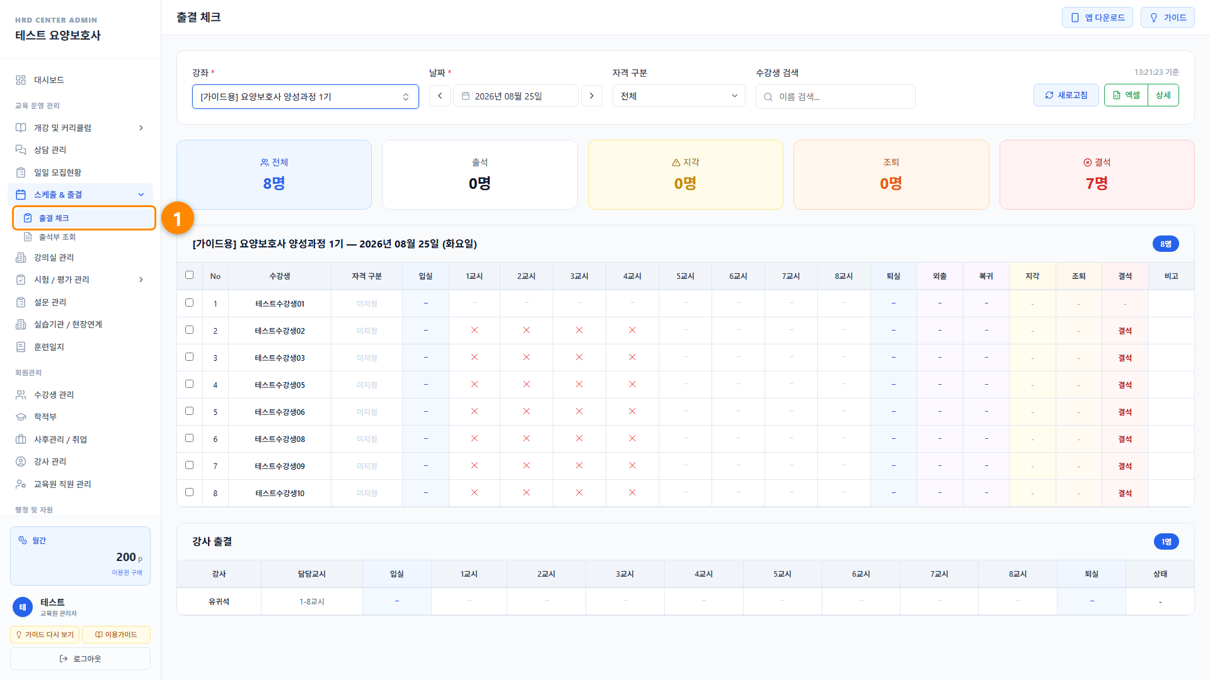This screenshot has width=1210, height=680.
Task: Filter by the 조퇴 0명 card
Action: pyautogui.click(x=891, y=174)
